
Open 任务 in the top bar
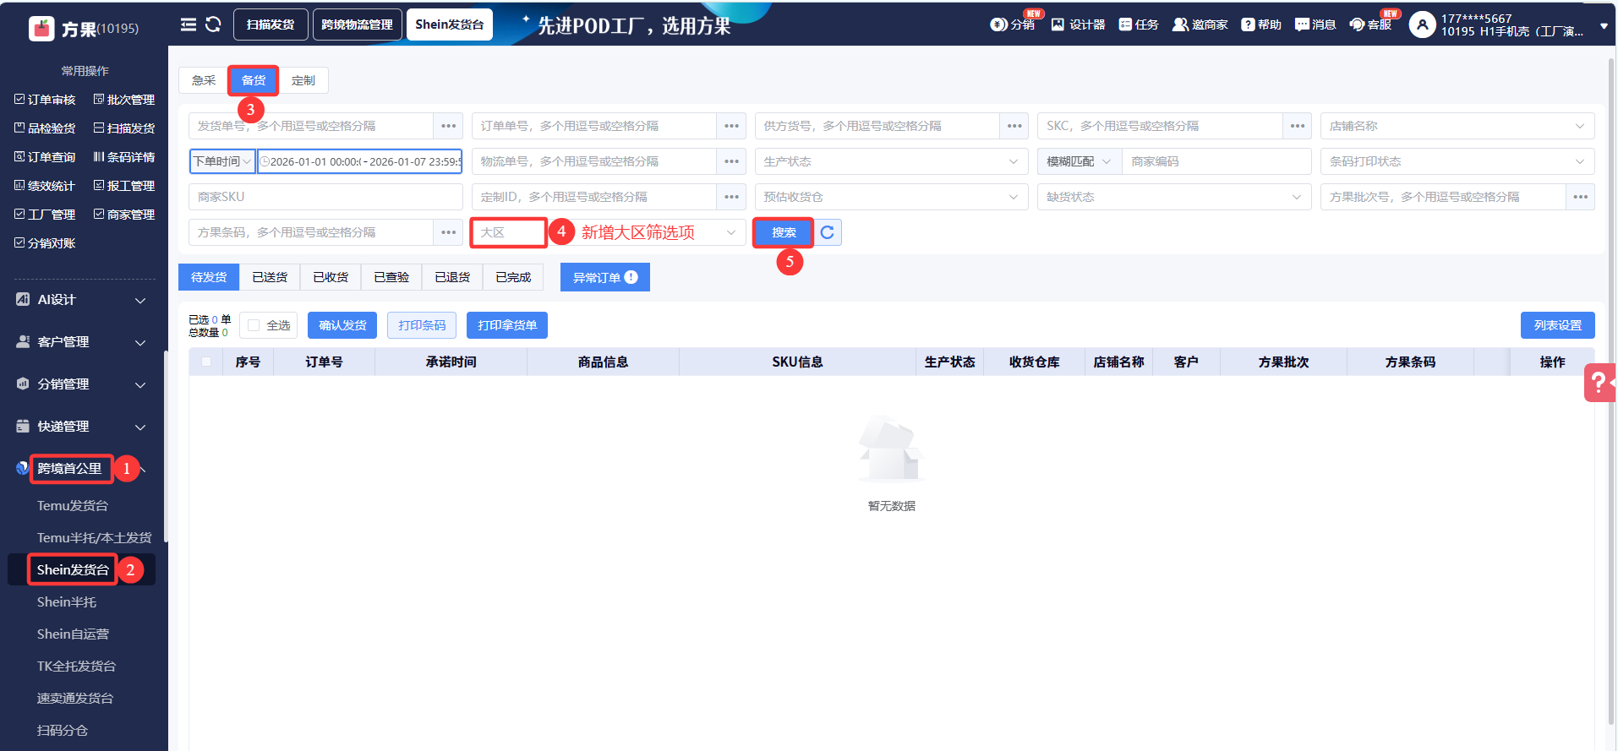[x=1139, y=24]
